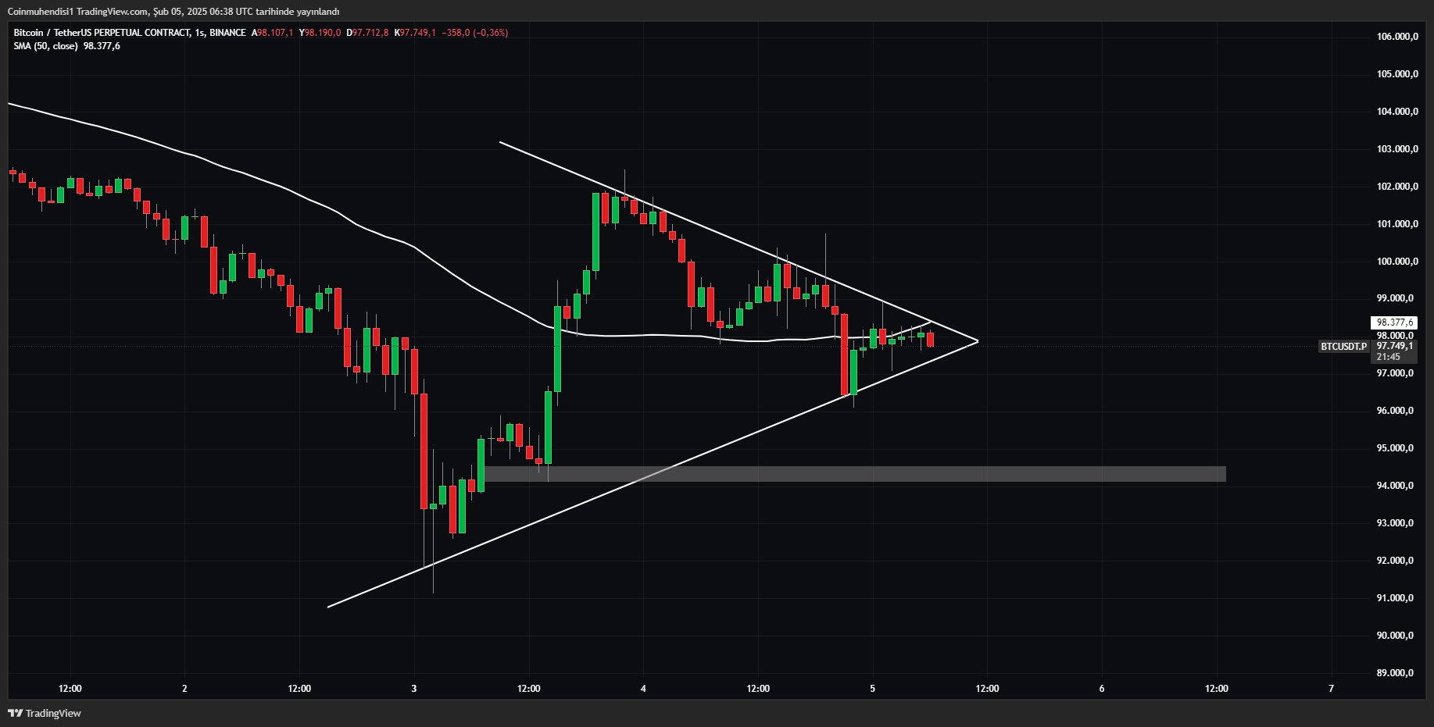Click the Coinmuhendisi1 publisher header text

click(x=40, y=12)
